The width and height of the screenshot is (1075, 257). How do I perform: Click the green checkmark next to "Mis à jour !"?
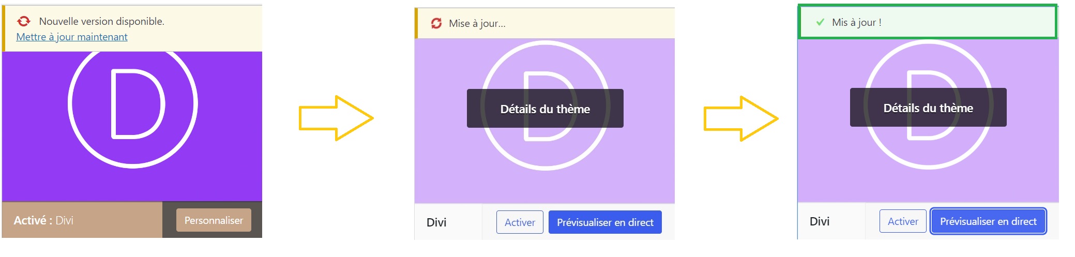tap(820, 22)
